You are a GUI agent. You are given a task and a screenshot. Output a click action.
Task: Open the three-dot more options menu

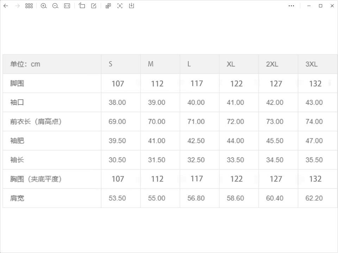pos(291,6)
